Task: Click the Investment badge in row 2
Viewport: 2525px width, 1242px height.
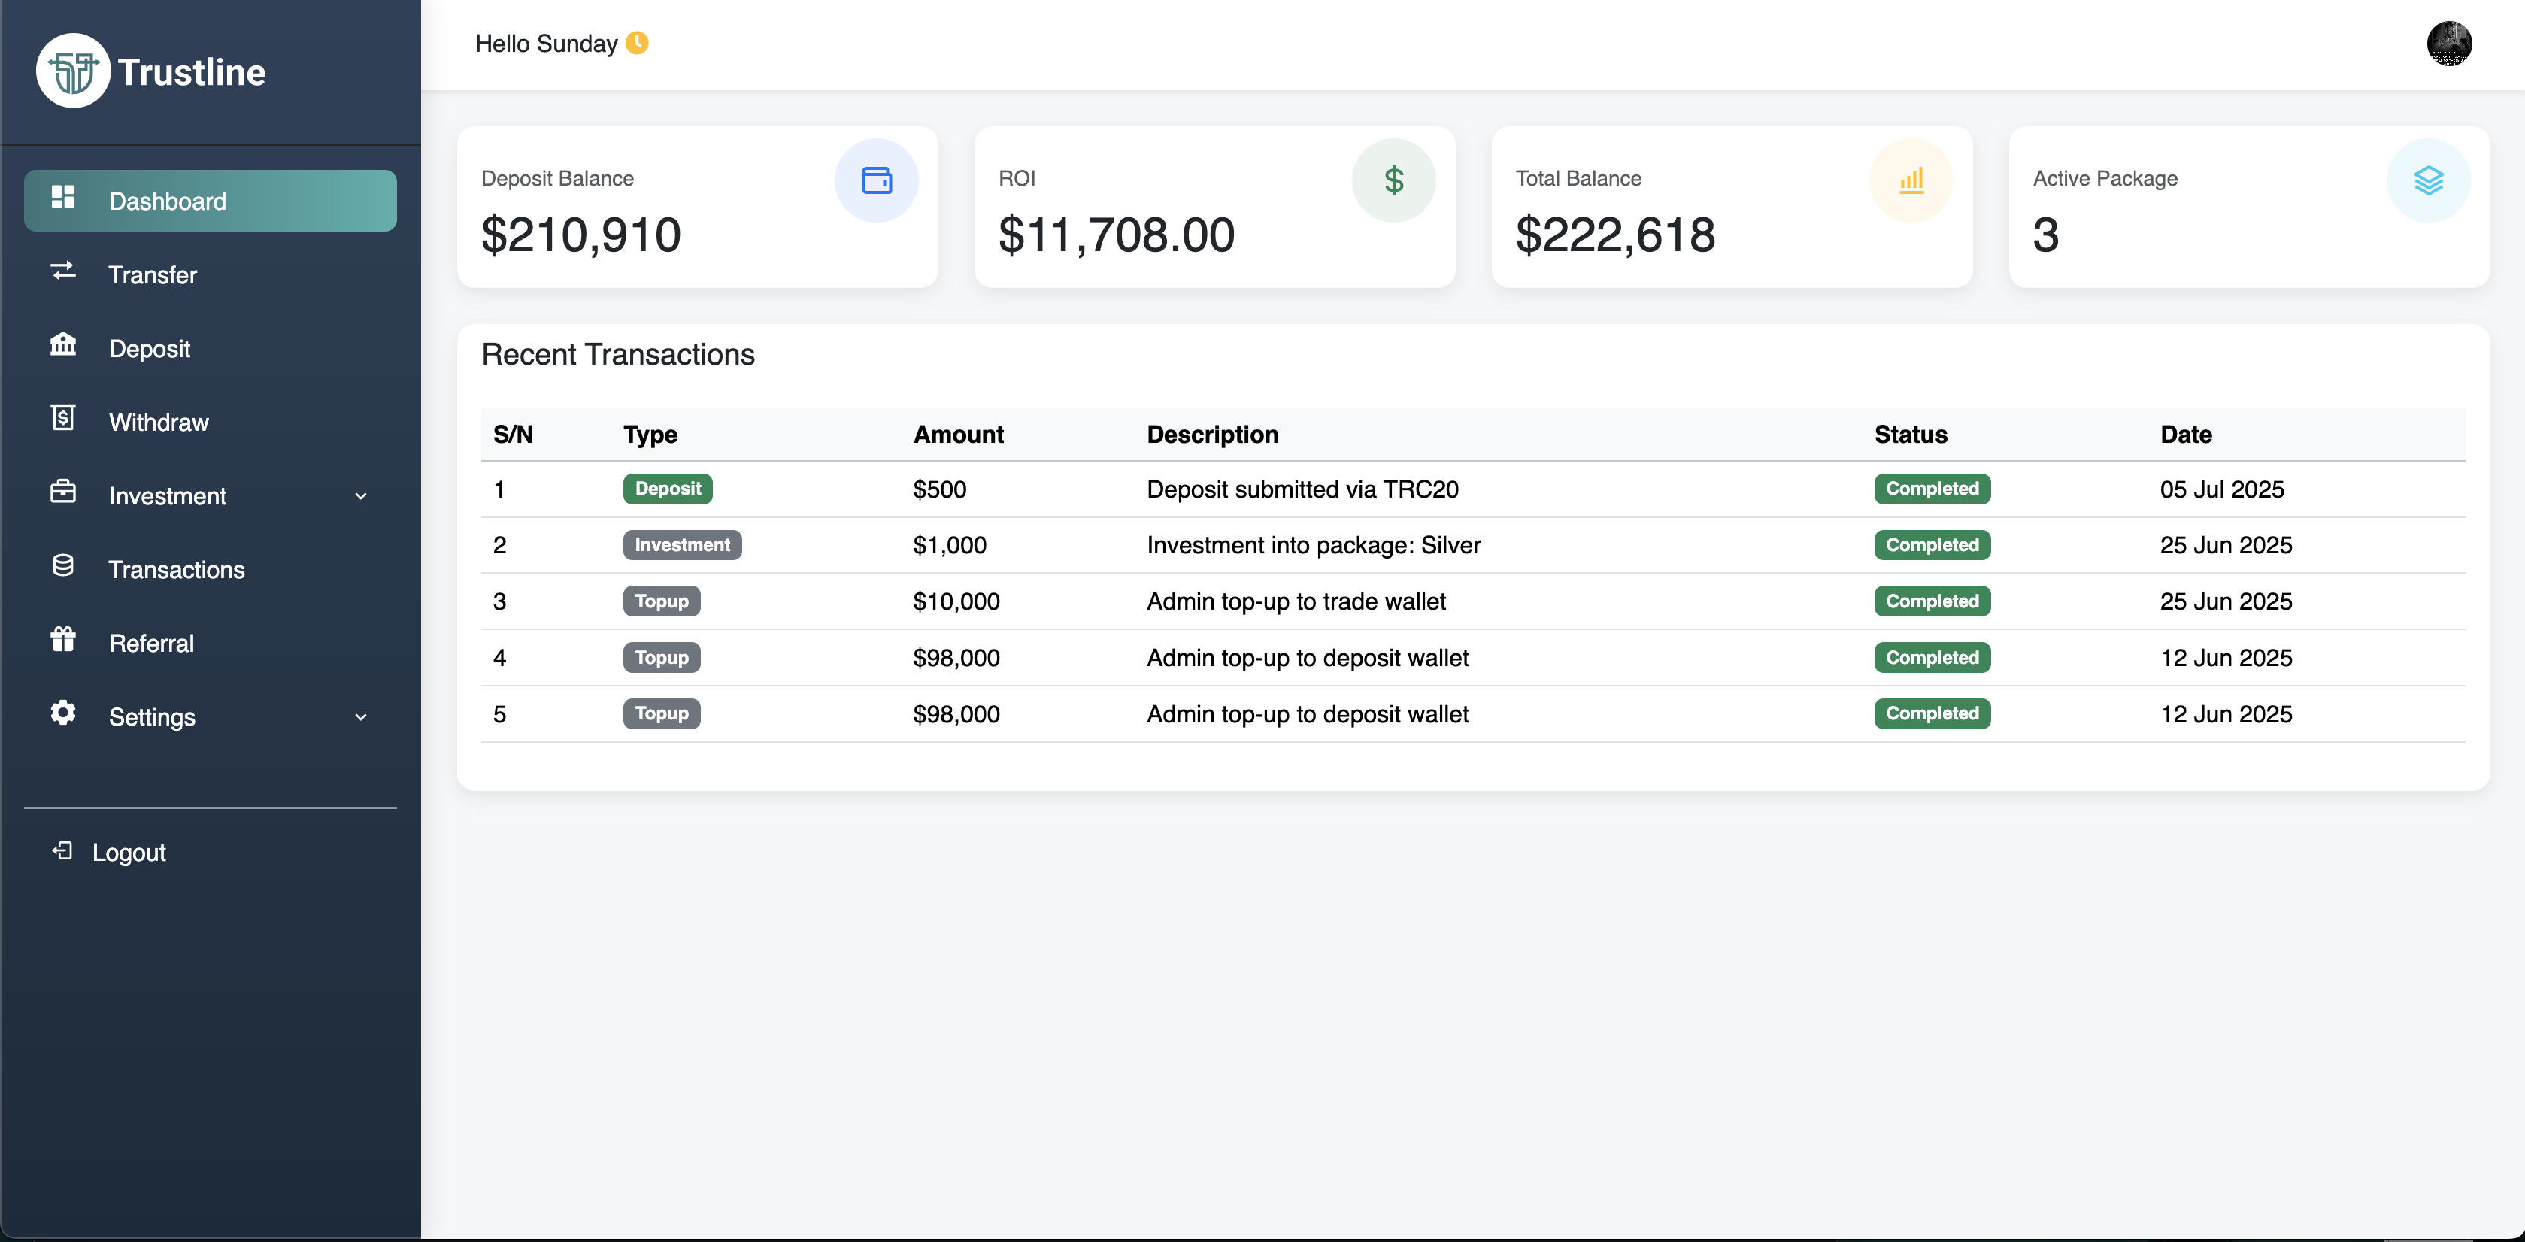Action: tap(681, 545)
